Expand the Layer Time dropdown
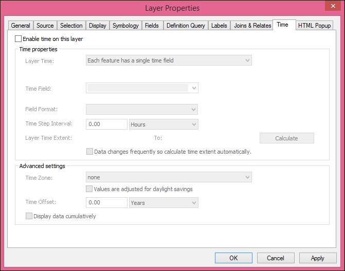The width and height of the screenshot is (345, 271). (169, 60)
